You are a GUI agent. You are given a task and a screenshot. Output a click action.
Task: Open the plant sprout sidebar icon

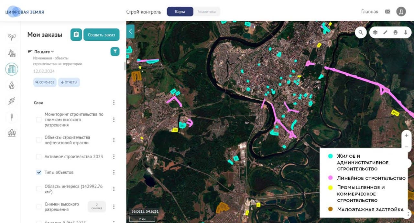(x=12, y=37)
